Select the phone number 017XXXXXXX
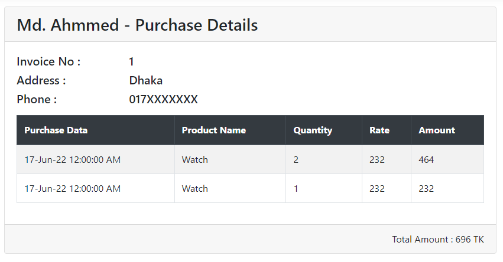 (x=163, y=99)
